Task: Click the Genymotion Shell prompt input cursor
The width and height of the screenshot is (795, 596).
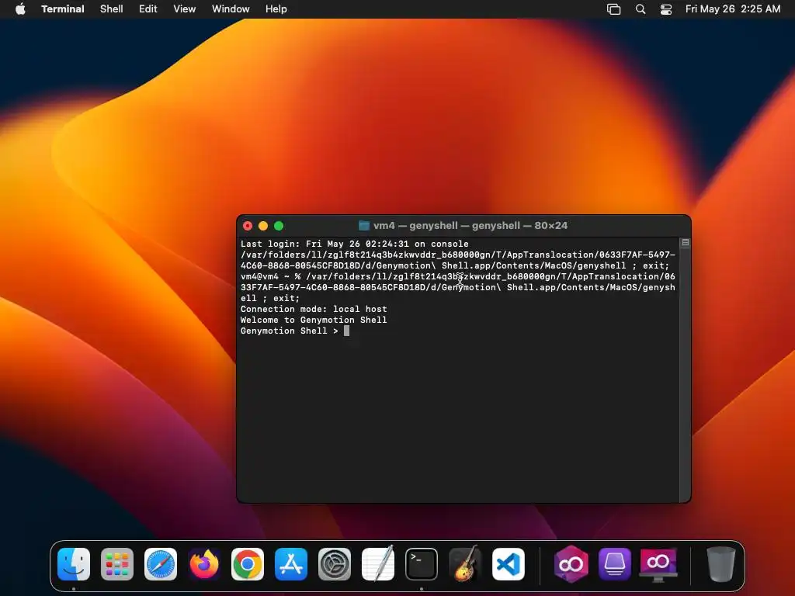Action: tap(347, 331)
